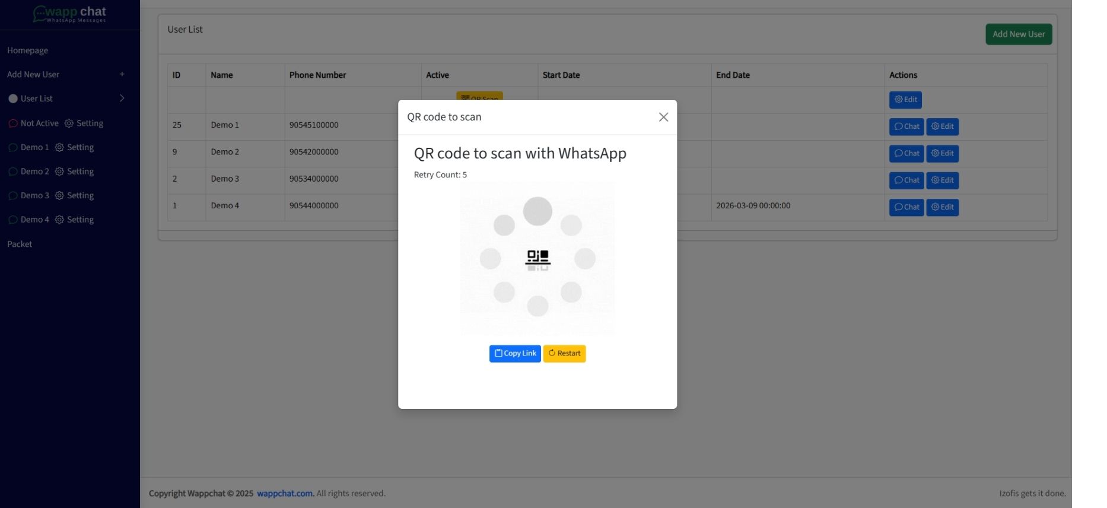Open Chat for Demo 4 row

point(906,207)
